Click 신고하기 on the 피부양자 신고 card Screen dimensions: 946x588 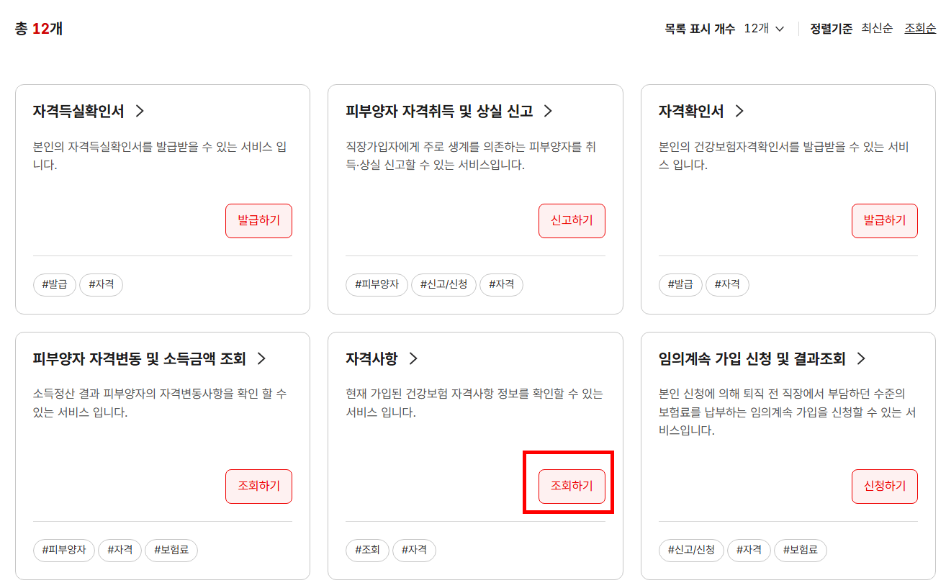572,220
